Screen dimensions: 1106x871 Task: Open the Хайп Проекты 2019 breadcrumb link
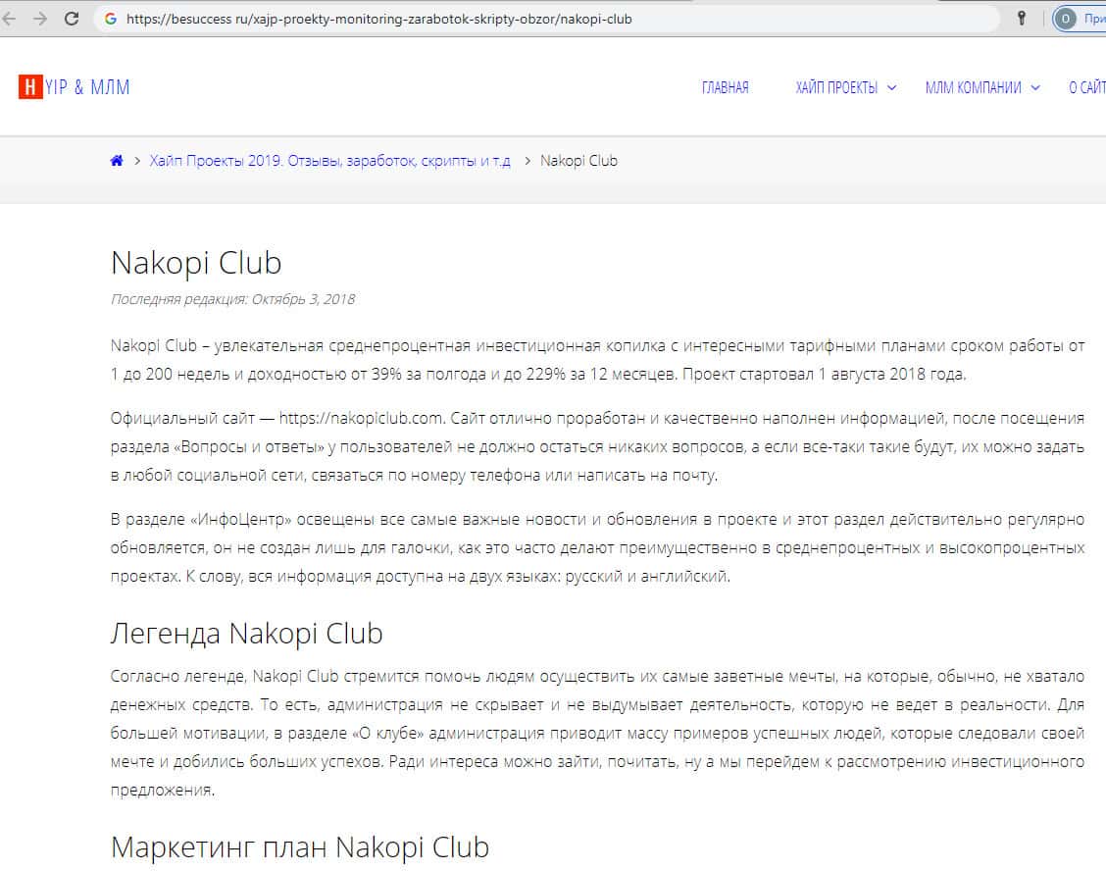point(330,161)
